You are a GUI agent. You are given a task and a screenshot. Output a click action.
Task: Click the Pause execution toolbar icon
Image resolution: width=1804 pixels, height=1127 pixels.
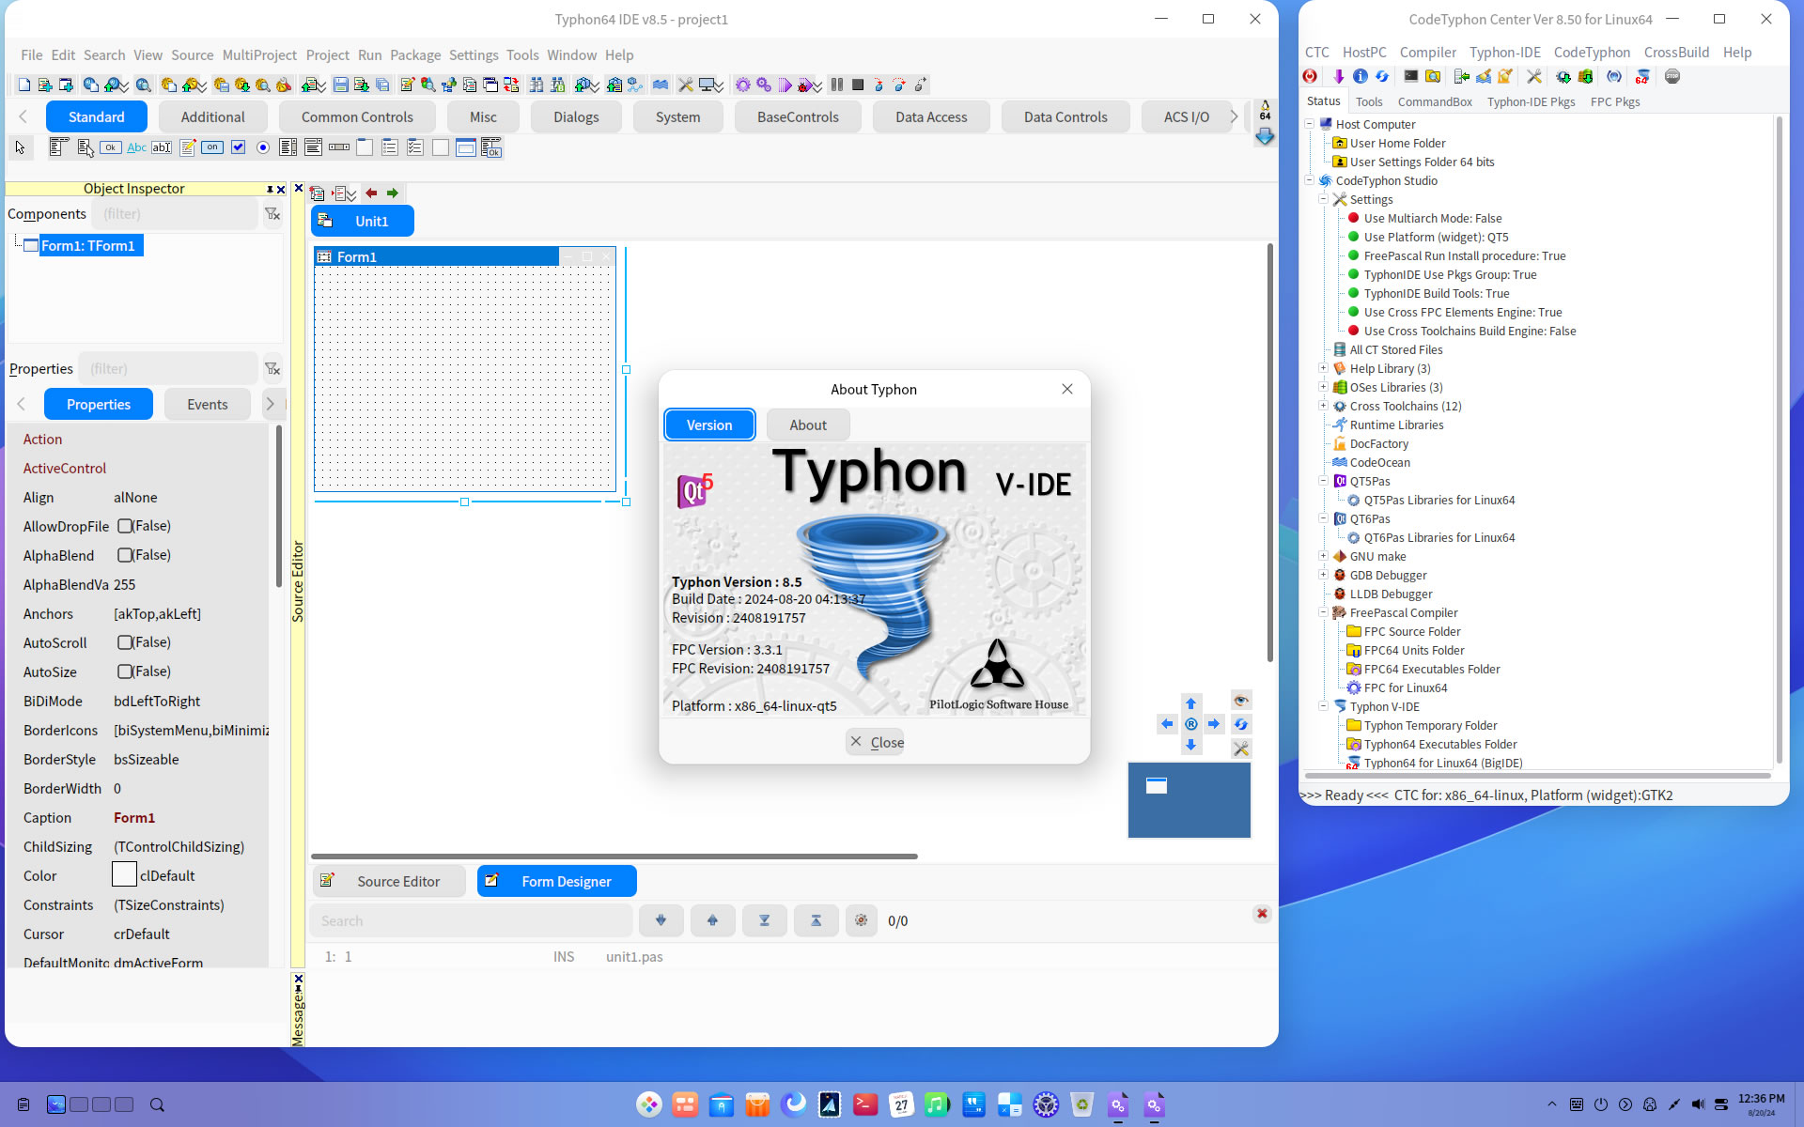[837, 85]
